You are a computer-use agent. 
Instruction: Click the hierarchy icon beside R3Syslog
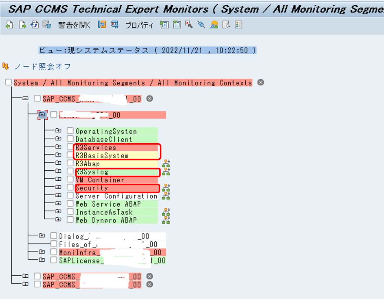166,171
